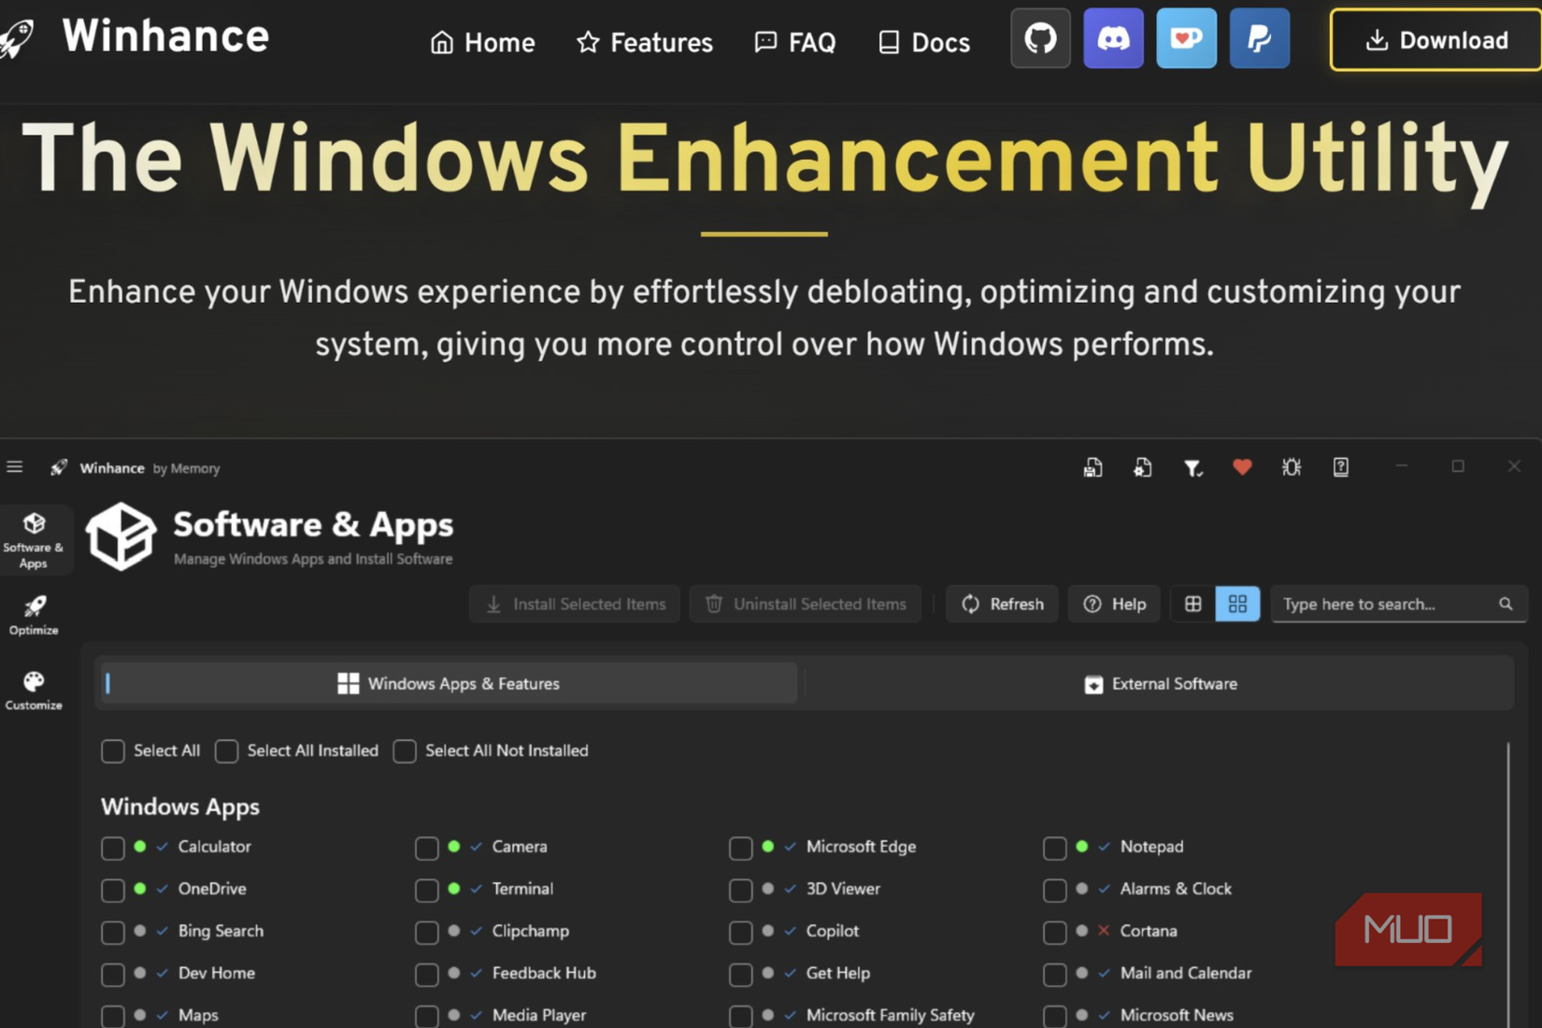The width and height of the screenshot is (1542, 1028).
Task: Open the in-app help documentation icon
Action: [1340, 467]
